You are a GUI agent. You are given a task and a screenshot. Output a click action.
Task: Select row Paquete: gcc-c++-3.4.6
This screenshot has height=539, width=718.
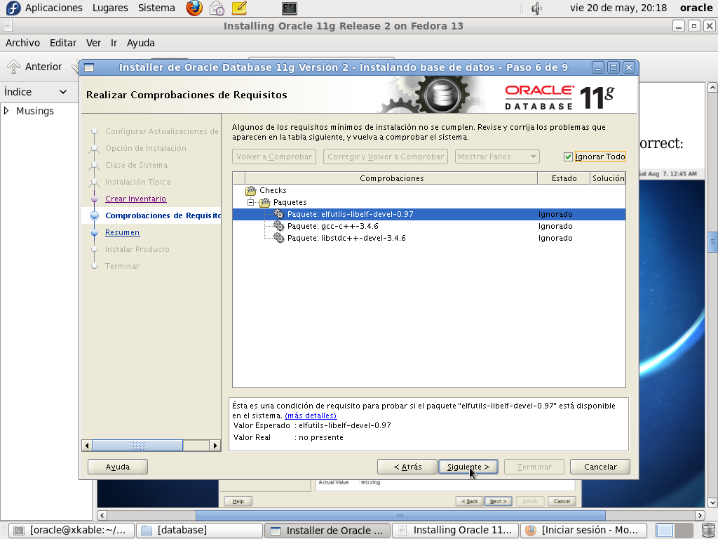[428, 226]
